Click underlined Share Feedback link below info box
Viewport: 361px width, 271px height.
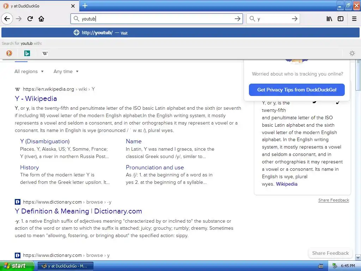[x=334, y=200]
